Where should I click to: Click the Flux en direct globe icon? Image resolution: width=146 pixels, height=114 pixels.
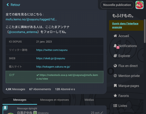[x=115, y=66]
